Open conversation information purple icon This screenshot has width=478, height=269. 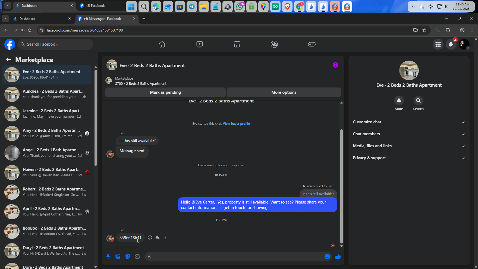click(335, 65)
